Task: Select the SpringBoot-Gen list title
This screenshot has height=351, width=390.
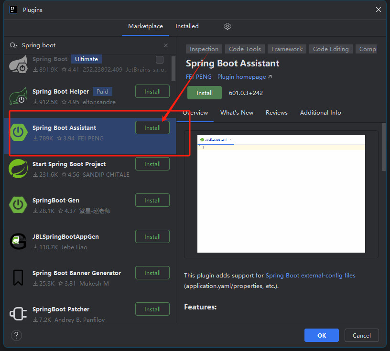Action: [56, 201]
